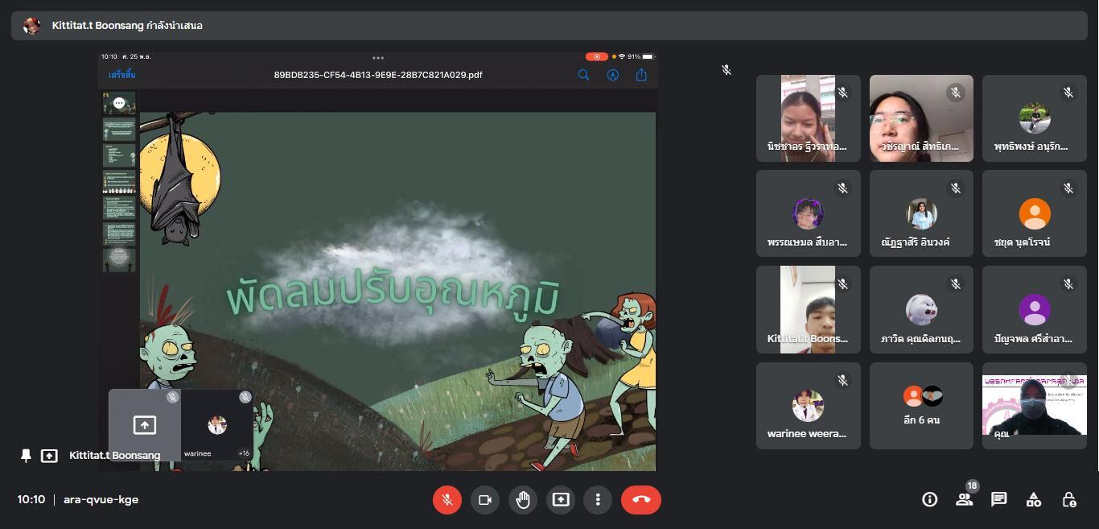Open the markup pen tool in the PDF viewer
Screen dimensions: 1099x529
(613, 75)
